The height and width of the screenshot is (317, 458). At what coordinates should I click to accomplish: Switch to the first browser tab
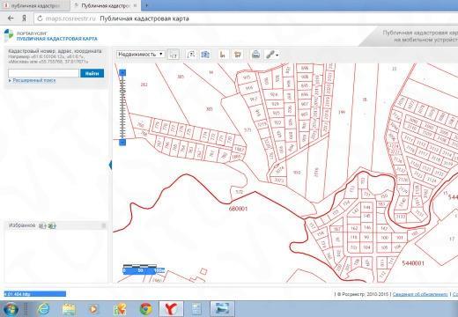click(x=35, y=5)
